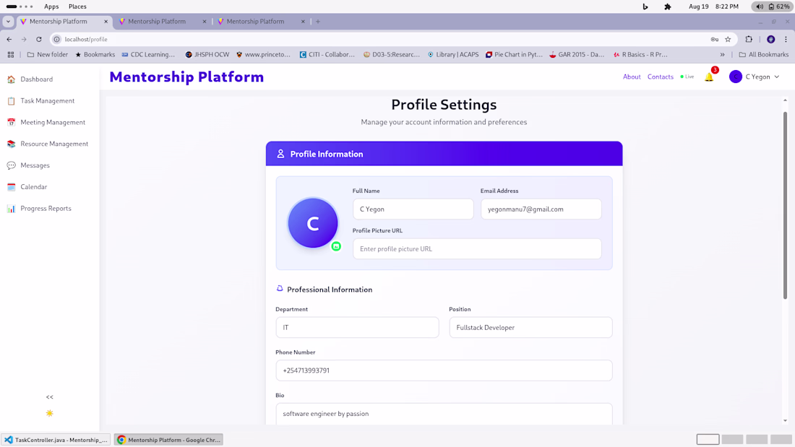Expand the C Yegon user menu

tap(755, 77)
